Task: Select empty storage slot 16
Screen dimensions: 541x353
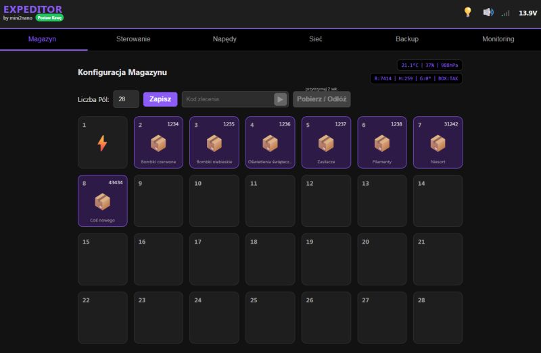Action: point(158,259)
